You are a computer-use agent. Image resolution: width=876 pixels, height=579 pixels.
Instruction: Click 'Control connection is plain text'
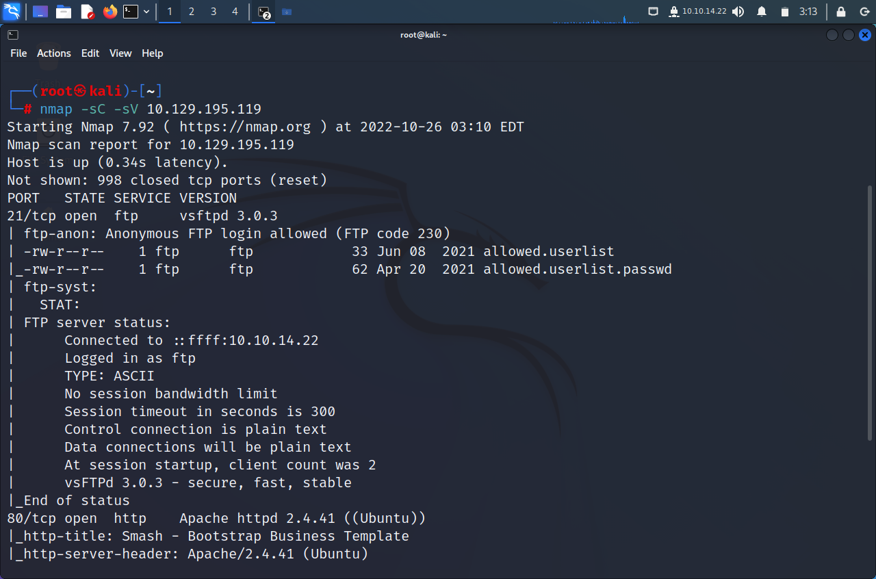pyautogui.click(x=196, y=429)
